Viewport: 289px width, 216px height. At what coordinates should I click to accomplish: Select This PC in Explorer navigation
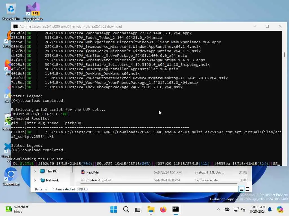pyautogui.click(x=51, y=171)
